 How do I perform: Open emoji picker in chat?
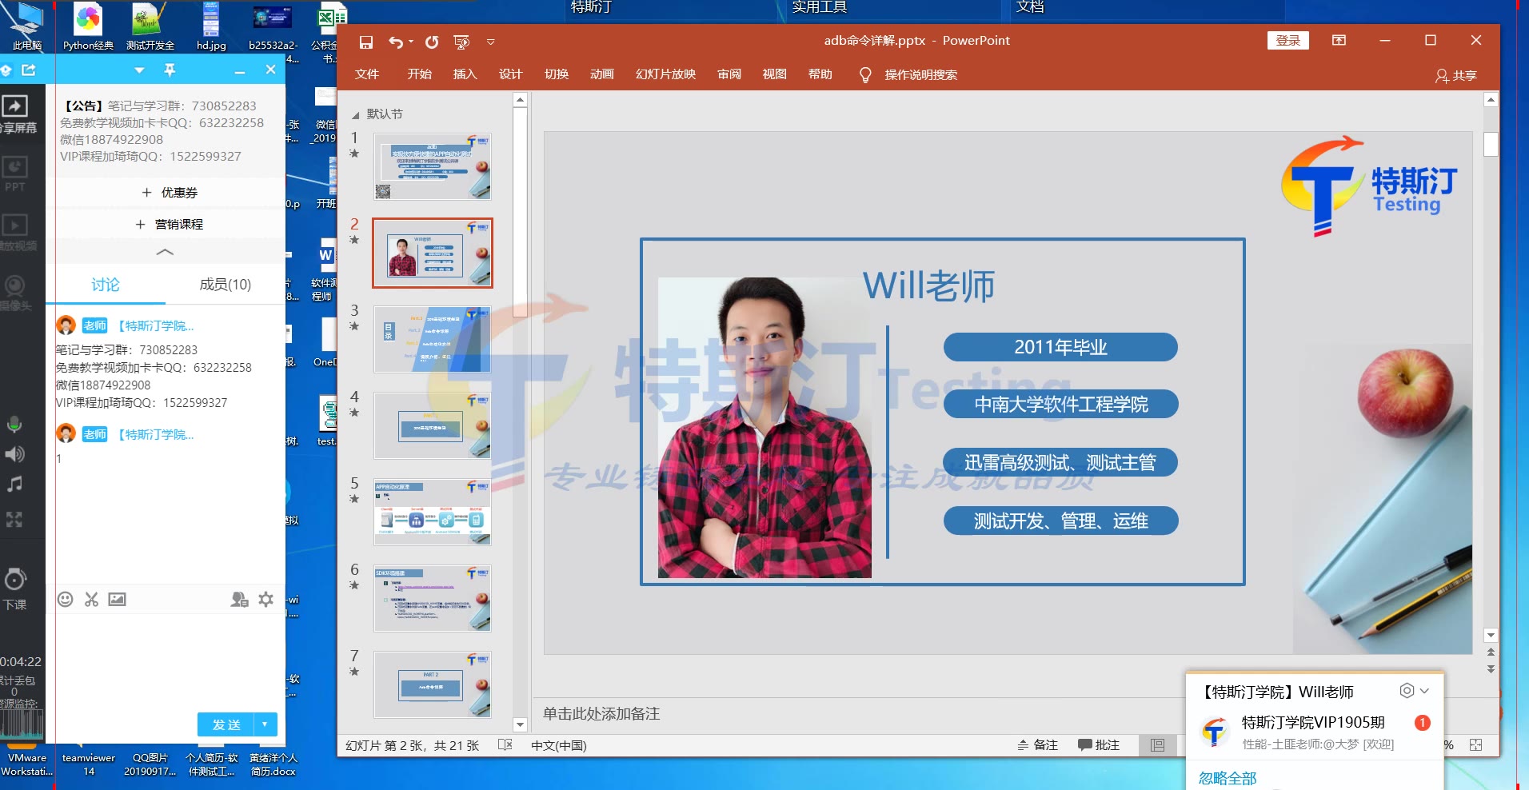(x=66, y=599)
